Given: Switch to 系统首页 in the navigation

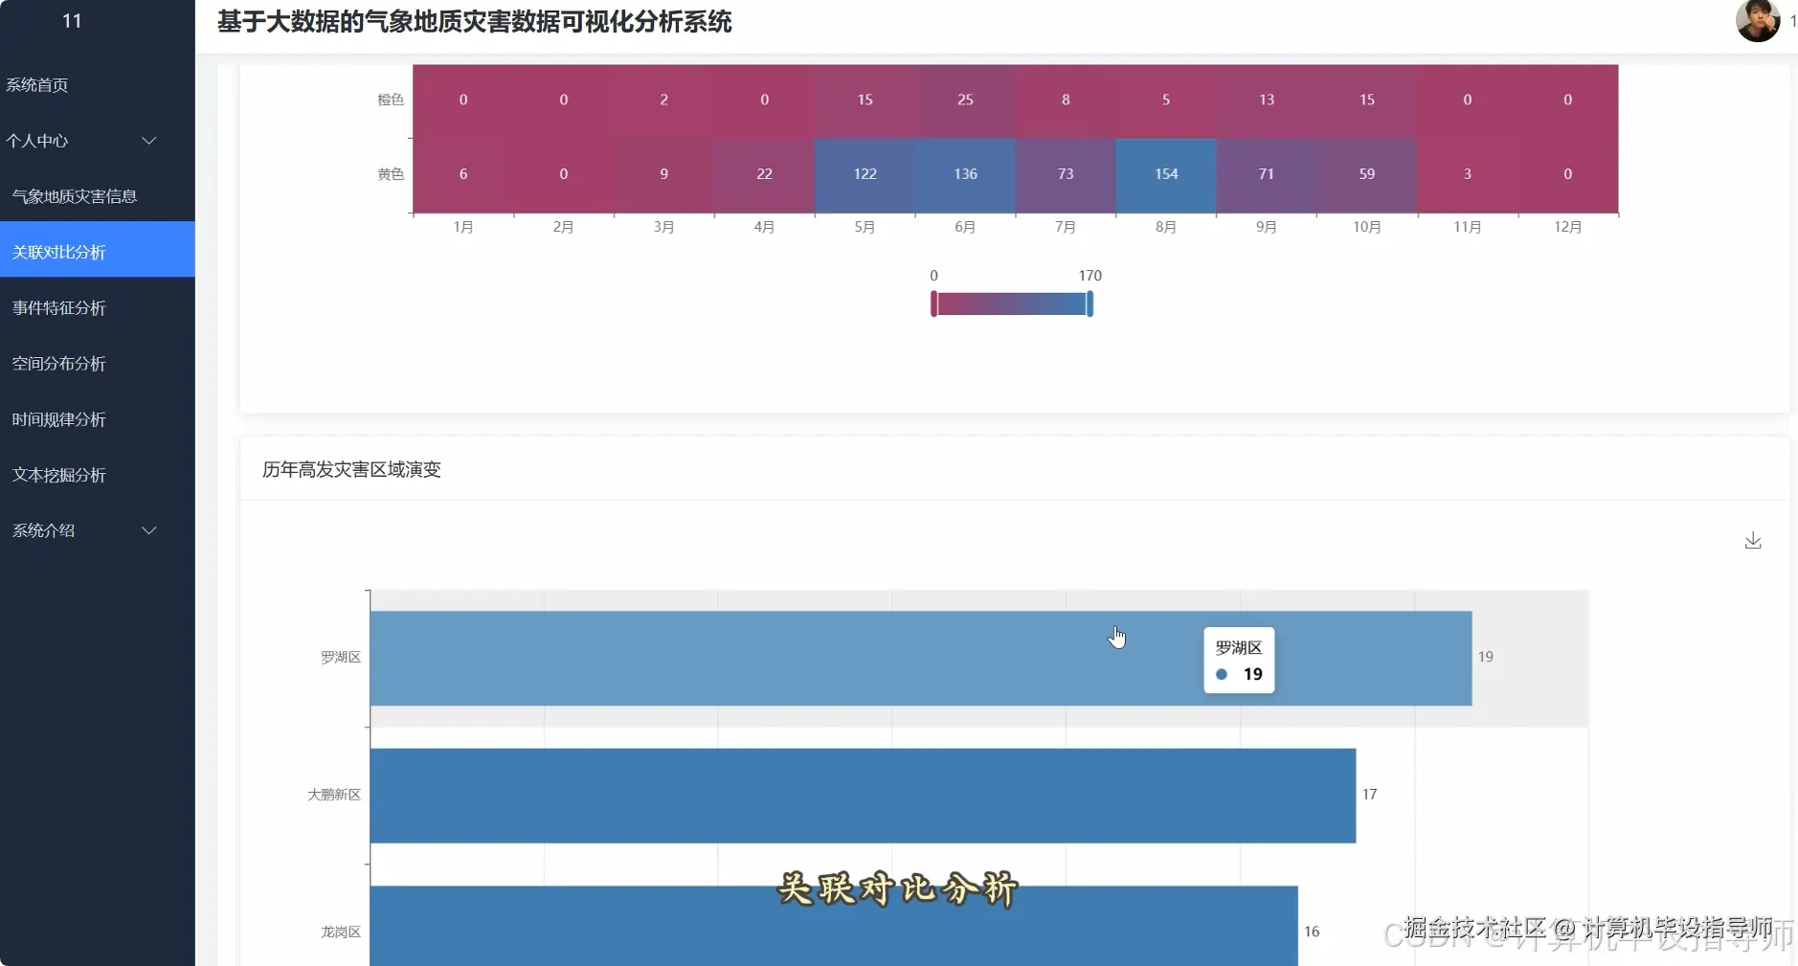Looking at the screenshot, I should [38, 84].
